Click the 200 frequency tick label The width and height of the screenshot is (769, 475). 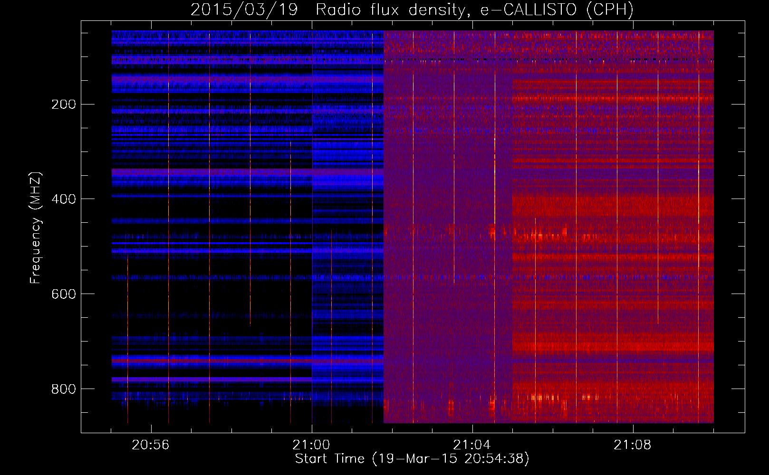(63, 104)
